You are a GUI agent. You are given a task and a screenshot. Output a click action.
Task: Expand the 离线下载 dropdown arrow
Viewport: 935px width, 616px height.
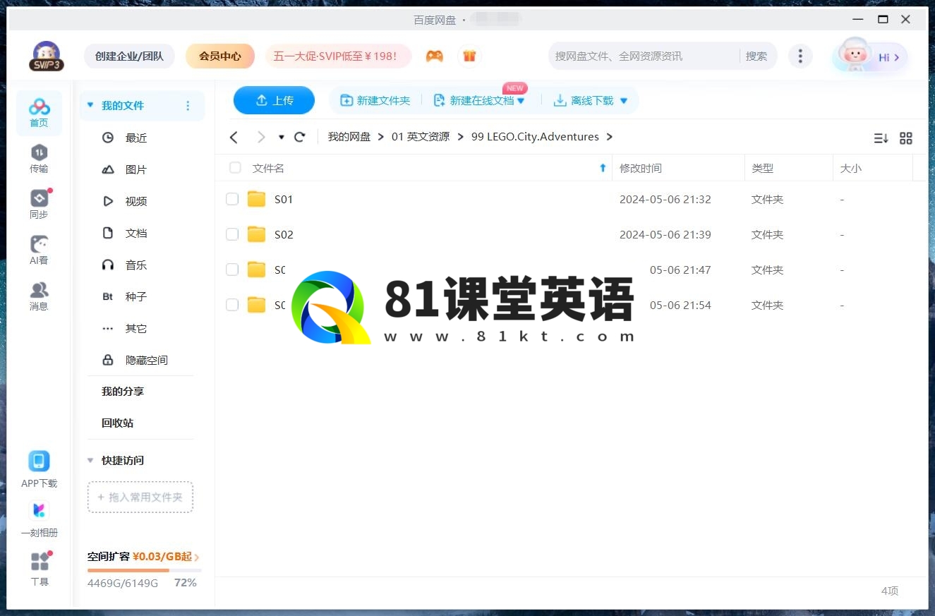624,101
